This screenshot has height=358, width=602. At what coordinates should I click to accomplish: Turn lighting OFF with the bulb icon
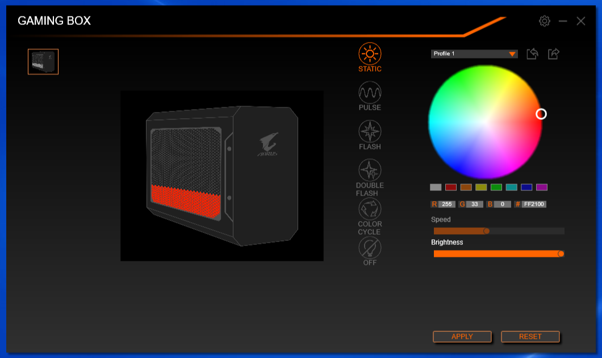[370, 248]
